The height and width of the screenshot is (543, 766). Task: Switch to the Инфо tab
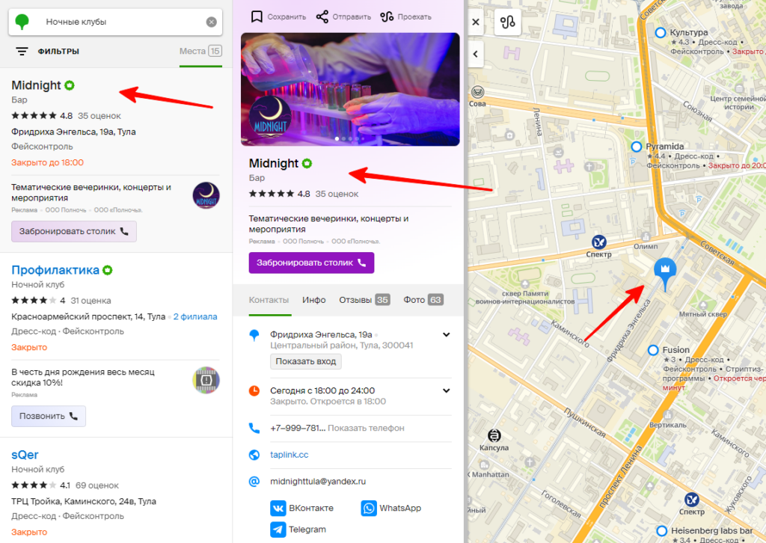[x=313, y=300]
